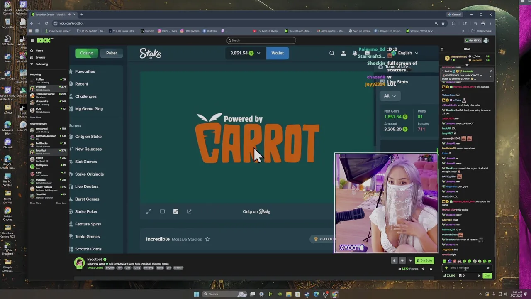Click in the Kick search field
This screenshot has height=299, width=531.
pyautogui.click(x=261, y=40)
